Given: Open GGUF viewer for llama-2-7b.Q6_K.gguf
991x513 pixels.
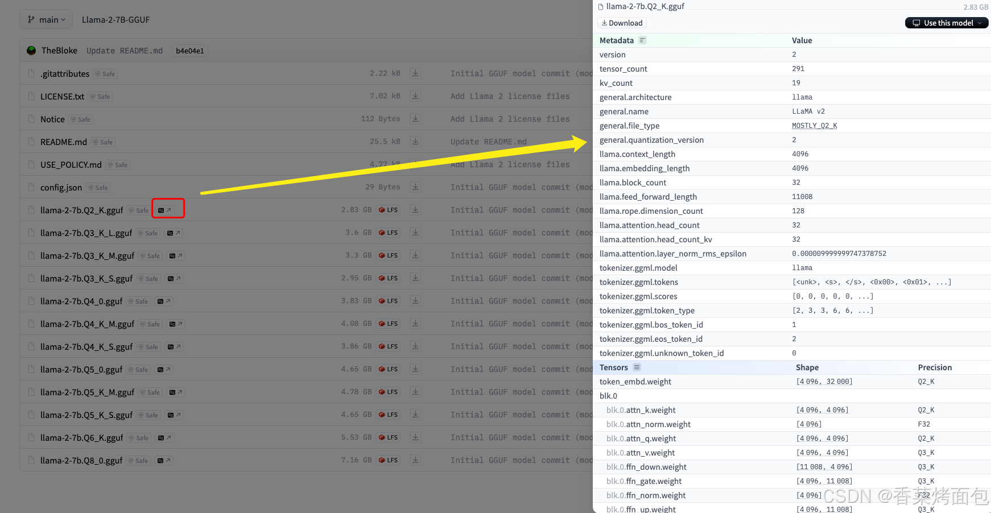Looking at the screenshot, I should click(164, 438).
